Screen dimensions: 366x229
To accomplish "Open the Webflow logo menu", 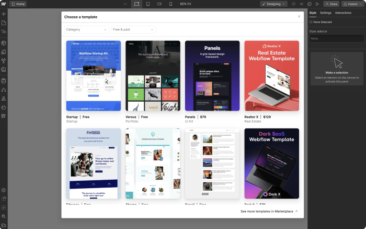I will point(4,4).
